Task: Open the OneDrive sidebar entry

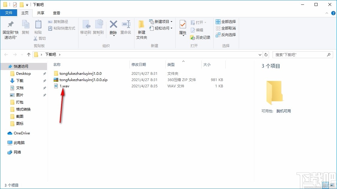Action: coord(22,133)
